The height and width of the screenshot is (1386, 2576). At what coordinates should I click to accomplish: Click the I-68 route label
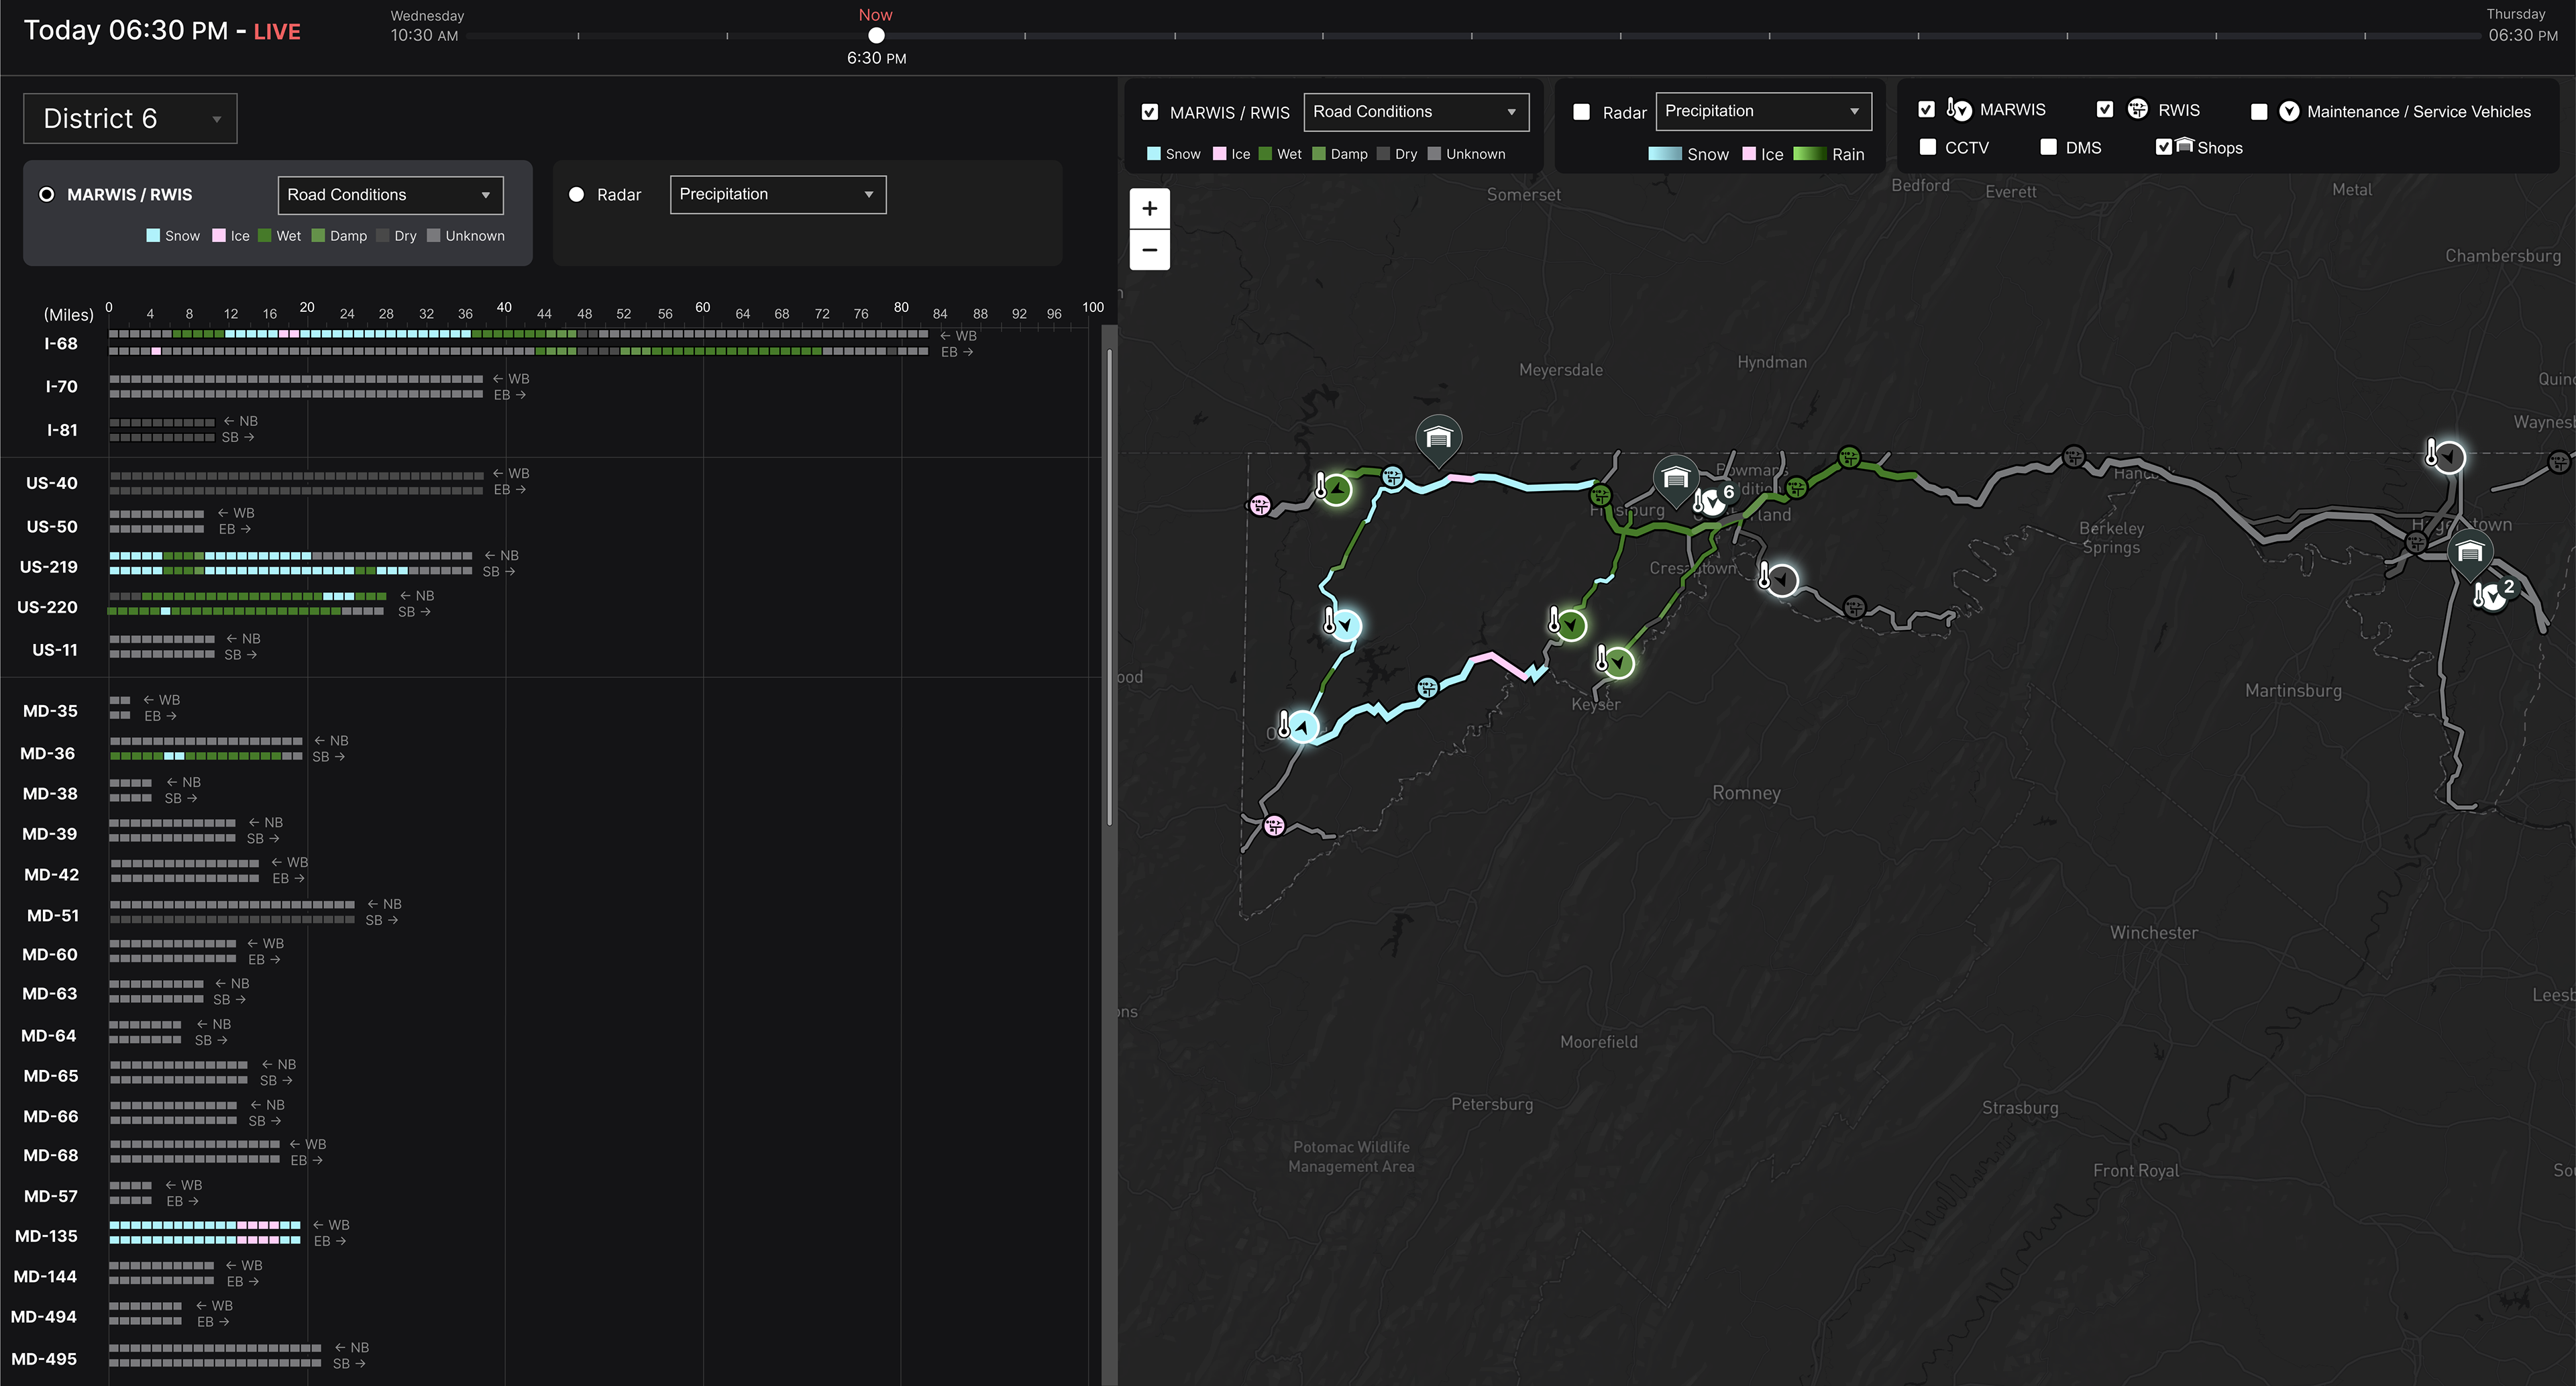click(x=61, y=344)
